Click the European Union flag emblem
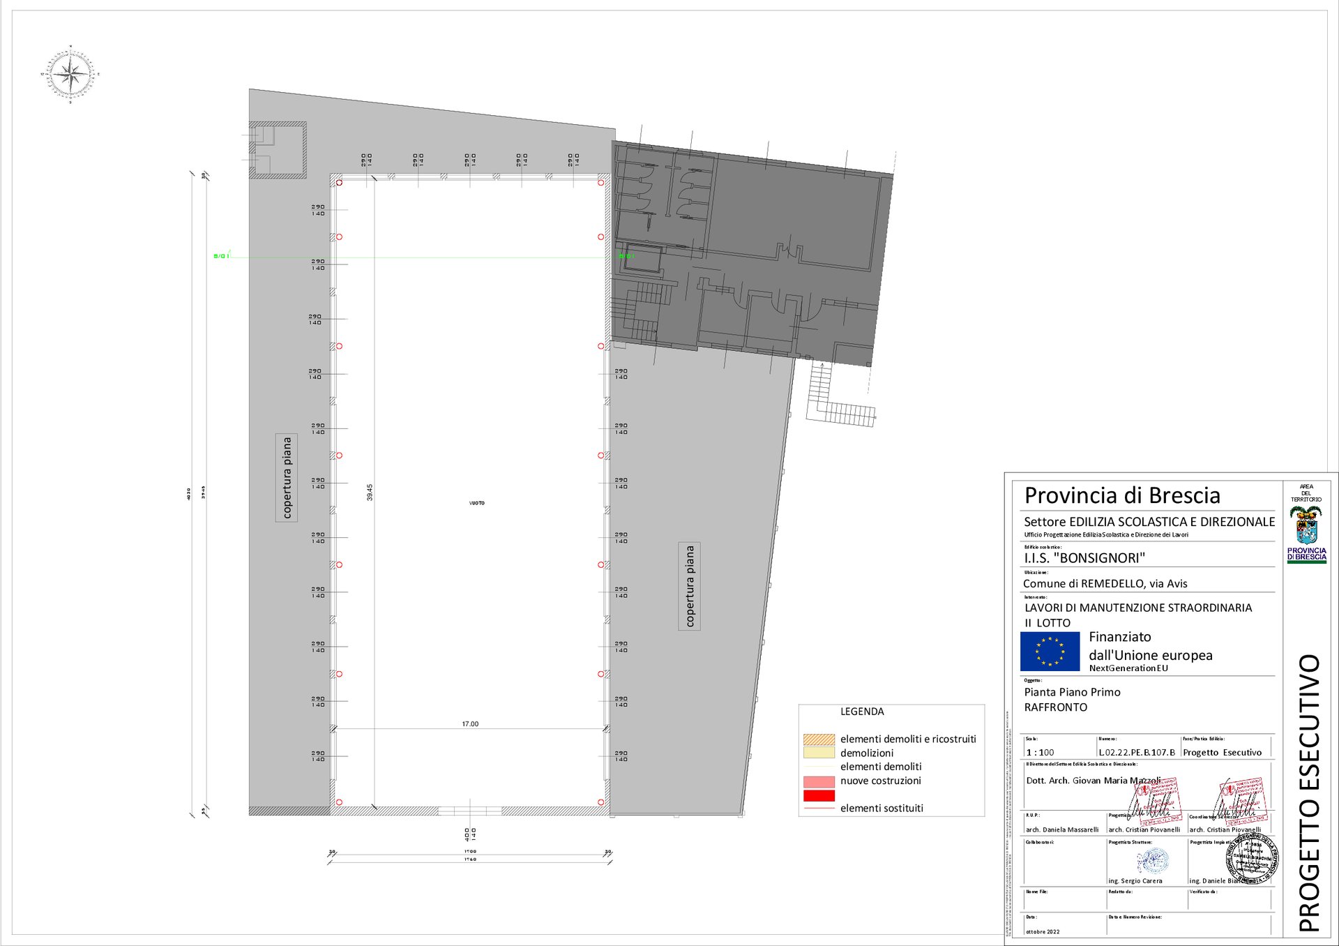Viewport: 1339px width, 946px height. [x=1050, y=651]
